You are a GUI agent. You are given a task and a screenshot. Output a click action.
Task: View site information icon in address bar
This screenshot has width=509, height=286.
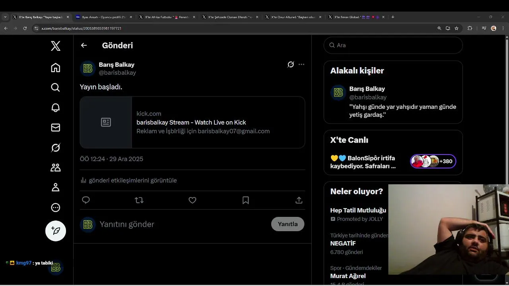tap(36, 28)
